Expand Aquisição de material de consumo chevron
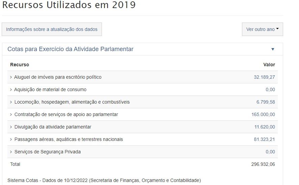The height and width of the screenshot is (185, 299). (11, 90)
